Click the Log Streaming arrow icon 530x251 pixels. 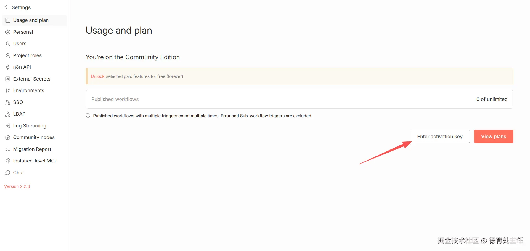(x=8, y=126)
